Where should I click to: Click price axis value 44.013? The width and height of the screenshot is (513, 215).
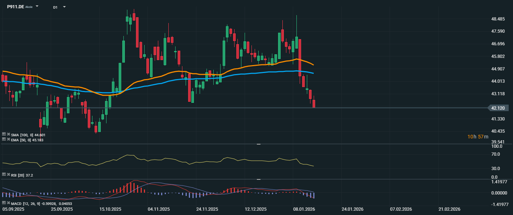(498, 81)
